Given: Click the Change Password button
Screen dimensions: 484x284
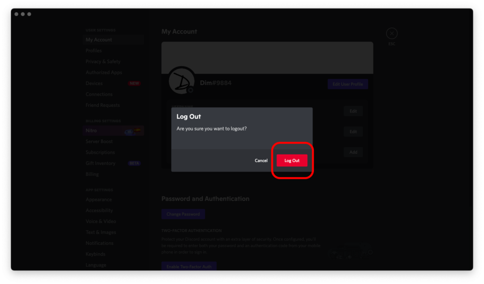Looking at the screenshot, I should (x=183, y=214).
